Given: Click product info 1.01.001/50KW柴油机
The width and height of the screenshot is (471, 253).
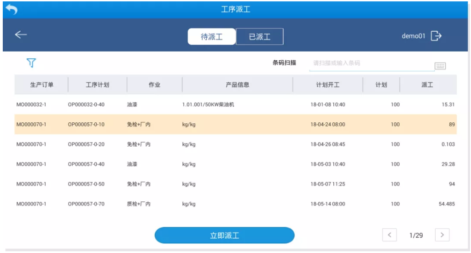Looking at the screenshot, I should point(208,104).
